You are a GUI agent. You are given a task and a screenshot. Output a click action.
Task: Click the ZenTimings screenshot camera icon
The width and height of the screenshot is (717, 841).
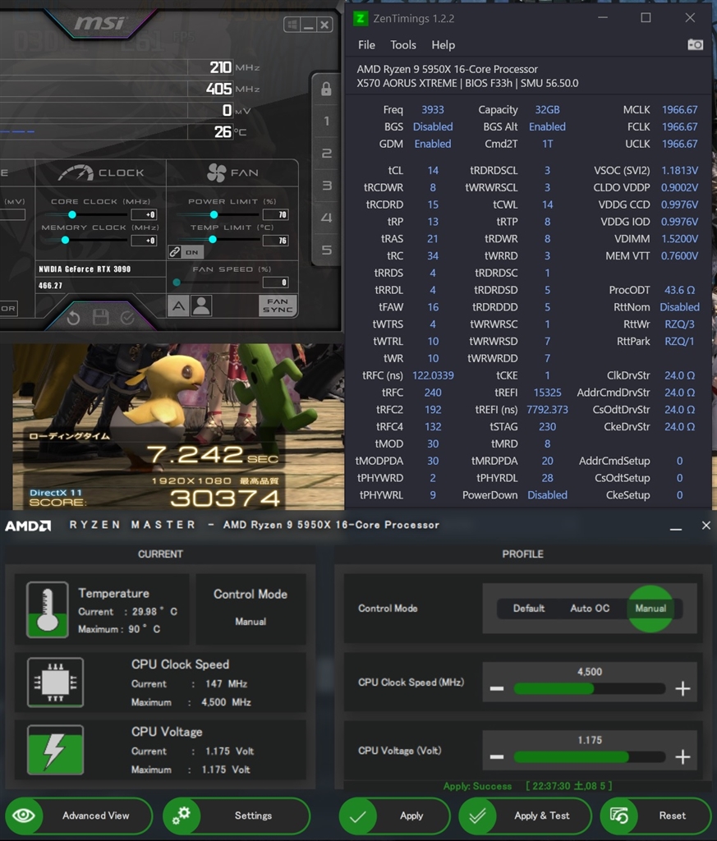click(x=695, y=44)
